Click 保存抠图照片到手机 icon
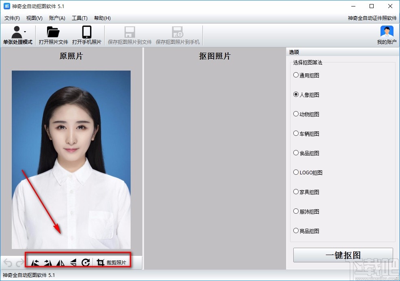This screenshot has height=281, width=400. 178,32
